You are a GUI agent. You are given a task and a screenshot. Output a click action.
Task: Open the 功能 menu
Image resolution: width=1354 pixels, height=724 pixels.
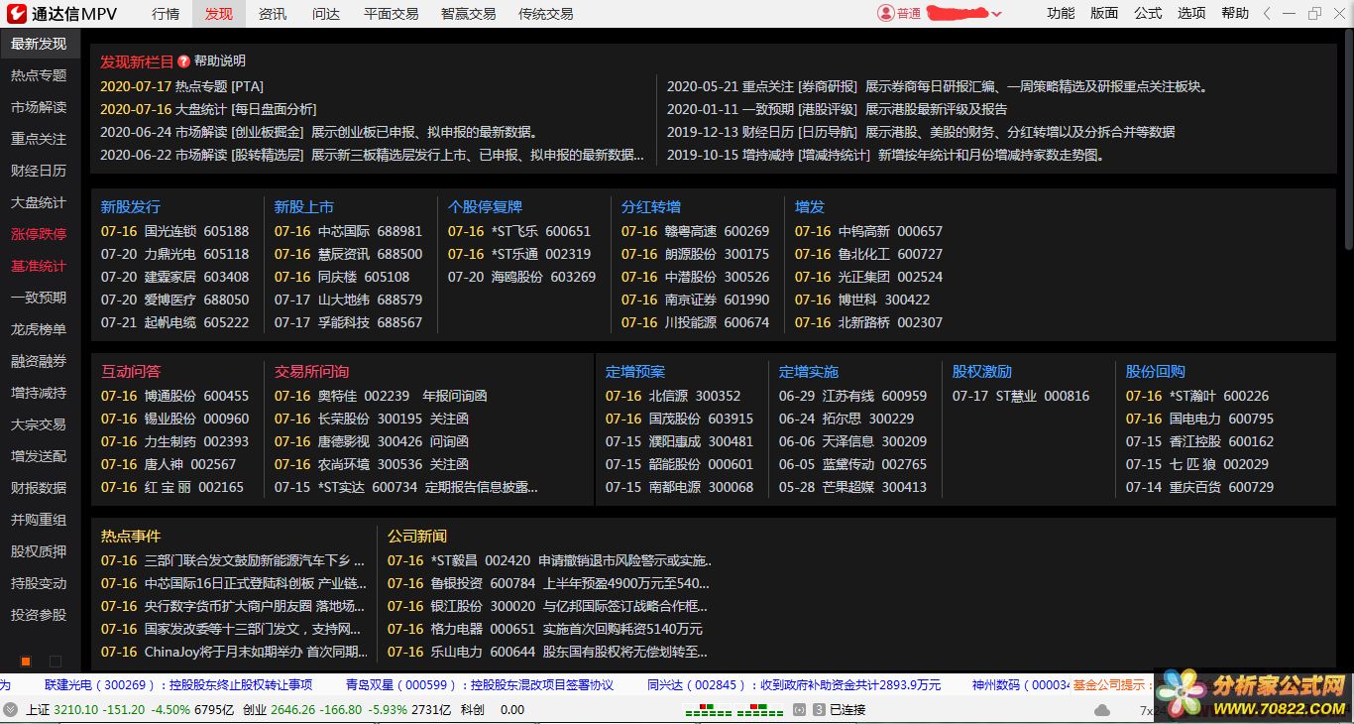[1061, 13]
